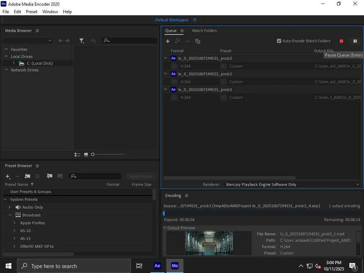The image size is (364, 273).
Task: Click the Media Encoder taskbar icon
Action: click(175, 266)
